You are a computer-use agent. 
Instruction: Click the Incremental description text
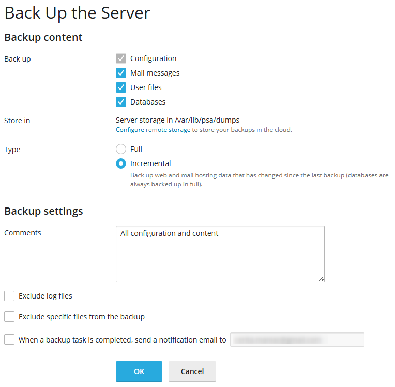259,180
